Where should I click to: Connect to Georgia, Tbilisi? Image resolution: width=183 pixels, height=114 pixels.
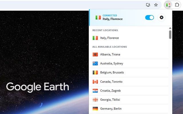click(129, 100)
